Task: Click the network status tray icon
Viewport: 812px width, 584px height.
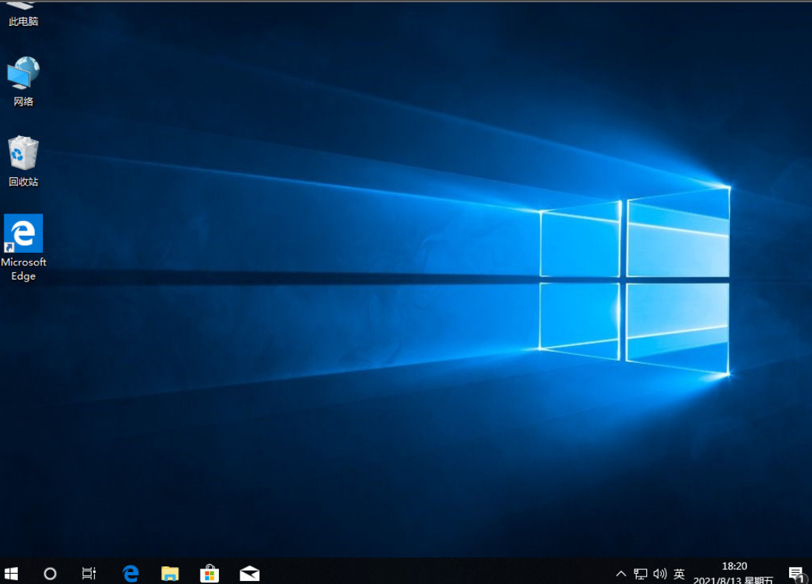Action: [x=640, y=574]
